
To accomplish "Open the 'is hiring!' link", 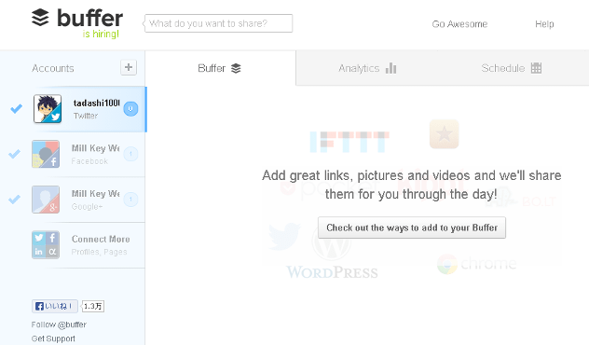I will [x=101, y=34].
